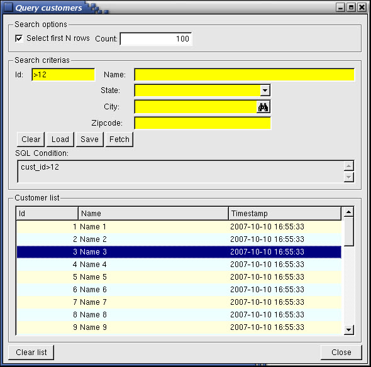The width and height of the screenshot is (371, 367).
Task: Select the Name 2 row
Action: point(179,239)
